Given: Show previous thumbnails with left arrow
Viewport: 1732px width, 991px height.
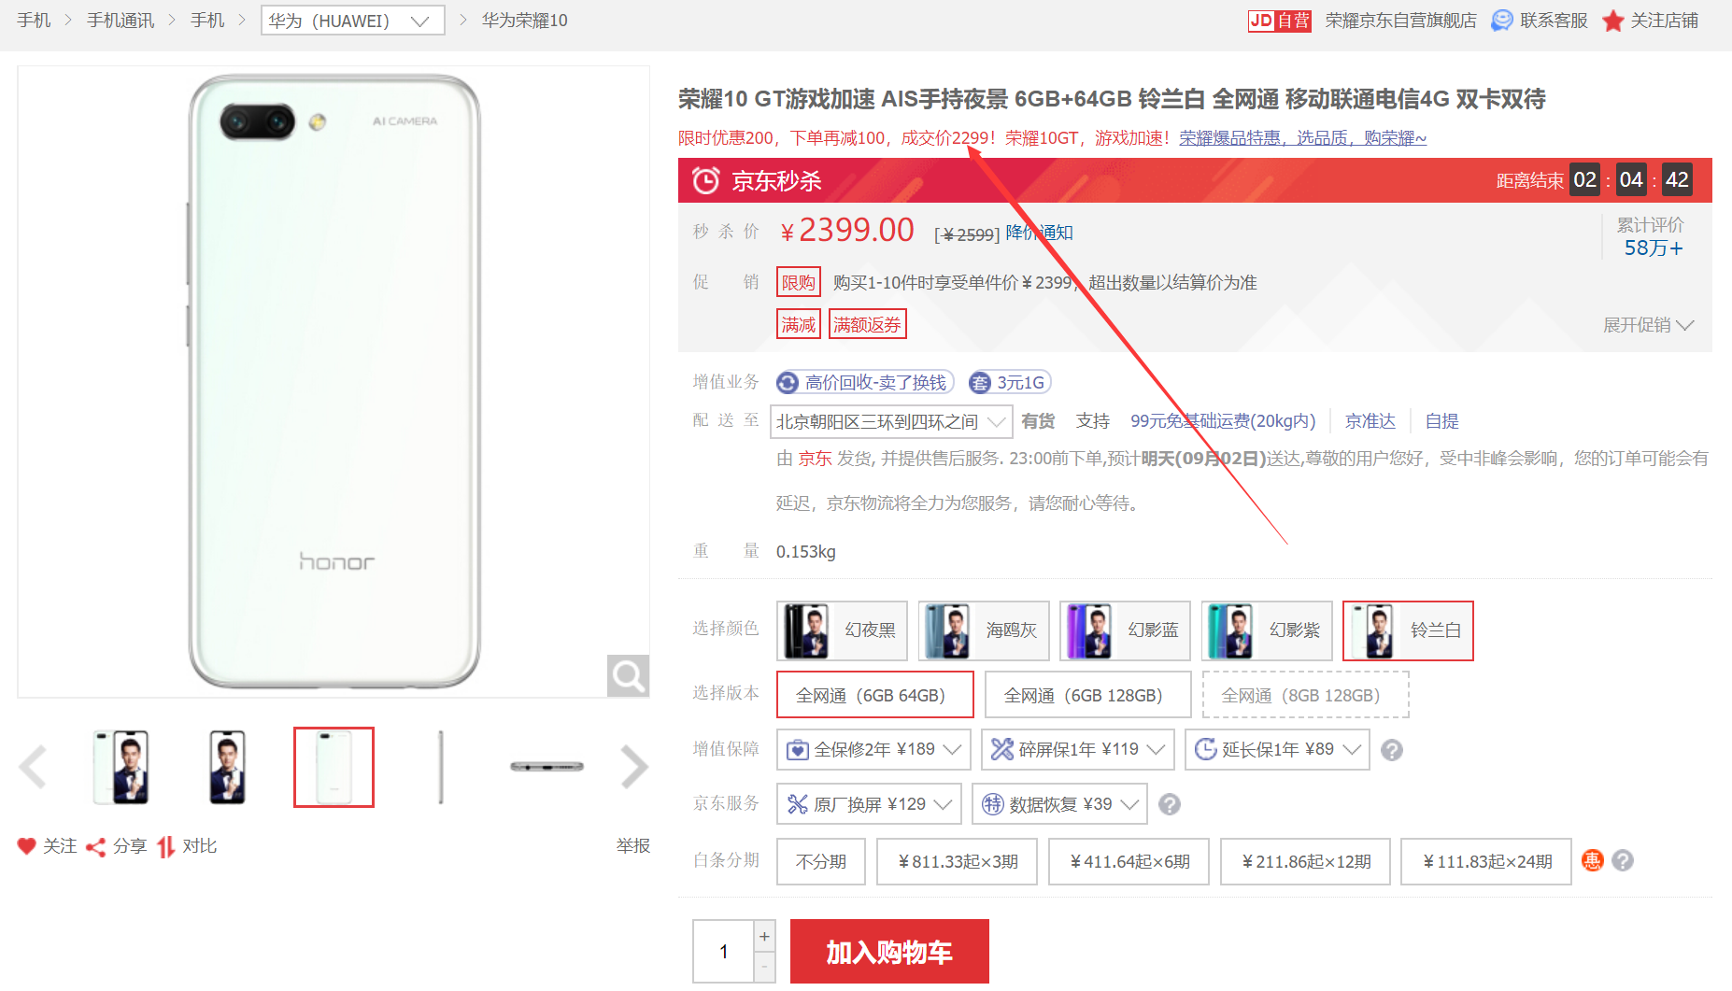Looking at the screenshot, I should click(x=33, y=767).
